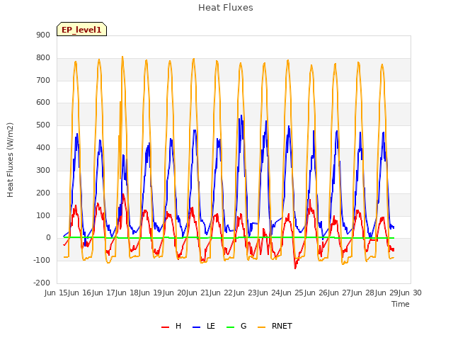The width and height of the screenshot is (453, 340).
Task: Toggle the H series legend entry
Action: pos(171,326)
